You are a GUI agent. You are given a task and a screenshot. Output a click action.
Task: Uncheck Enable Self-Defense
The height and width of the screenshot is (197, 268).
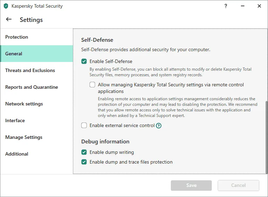[84, 61]
